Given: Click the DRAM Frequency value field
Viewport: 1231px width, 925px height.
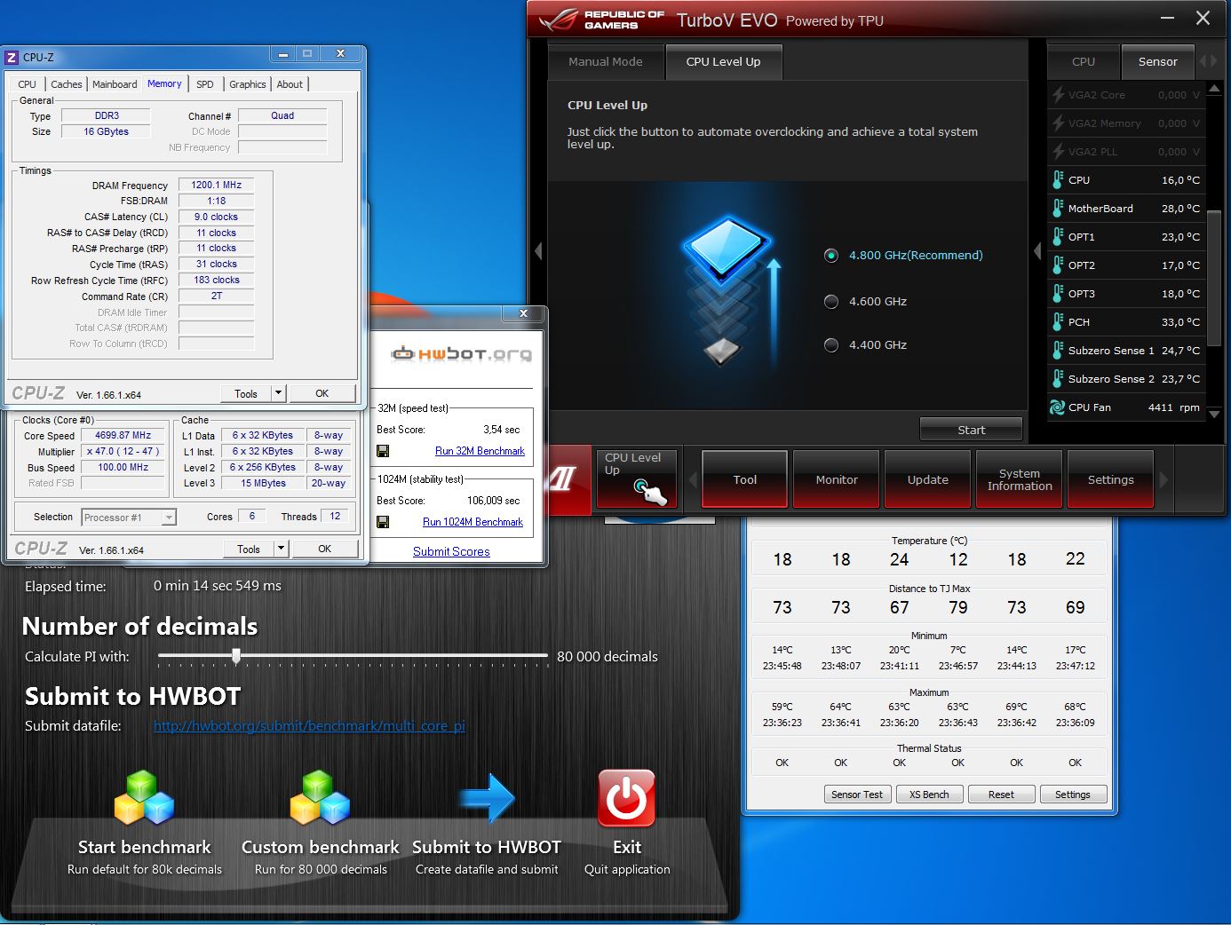Looking at the screenshot, I should click(x=216, y=186).
